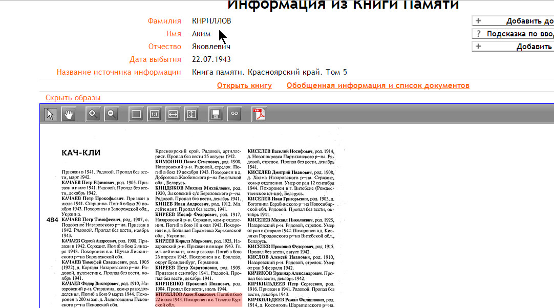Hide the scans with "Скрыть образы"
The image size is (554, 308).
(x=73, y=98)
